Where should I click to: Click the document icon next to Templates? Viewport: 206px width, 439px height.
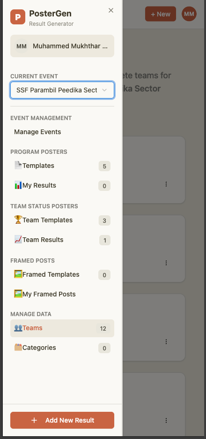(x=18, y=166)
